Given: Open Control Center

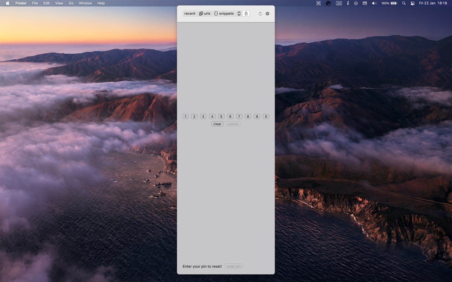Looking at the screenshot, I should 413,3.
